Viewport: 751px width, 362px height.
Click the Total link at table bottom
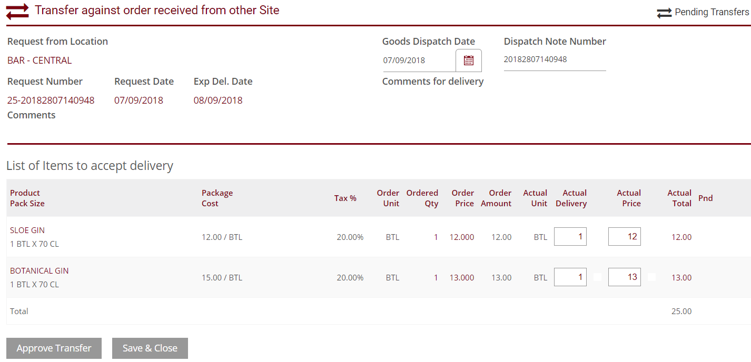click(x=18, y=311)
